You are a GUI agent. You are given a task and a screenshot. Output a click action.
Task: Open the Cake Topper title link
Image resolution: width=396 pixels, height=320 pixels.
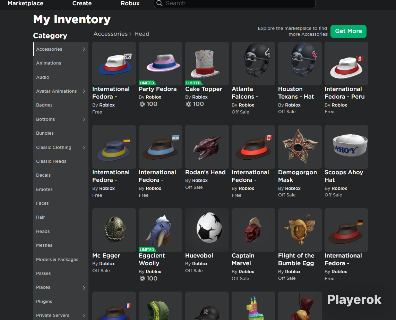click(x=204, y=89)
